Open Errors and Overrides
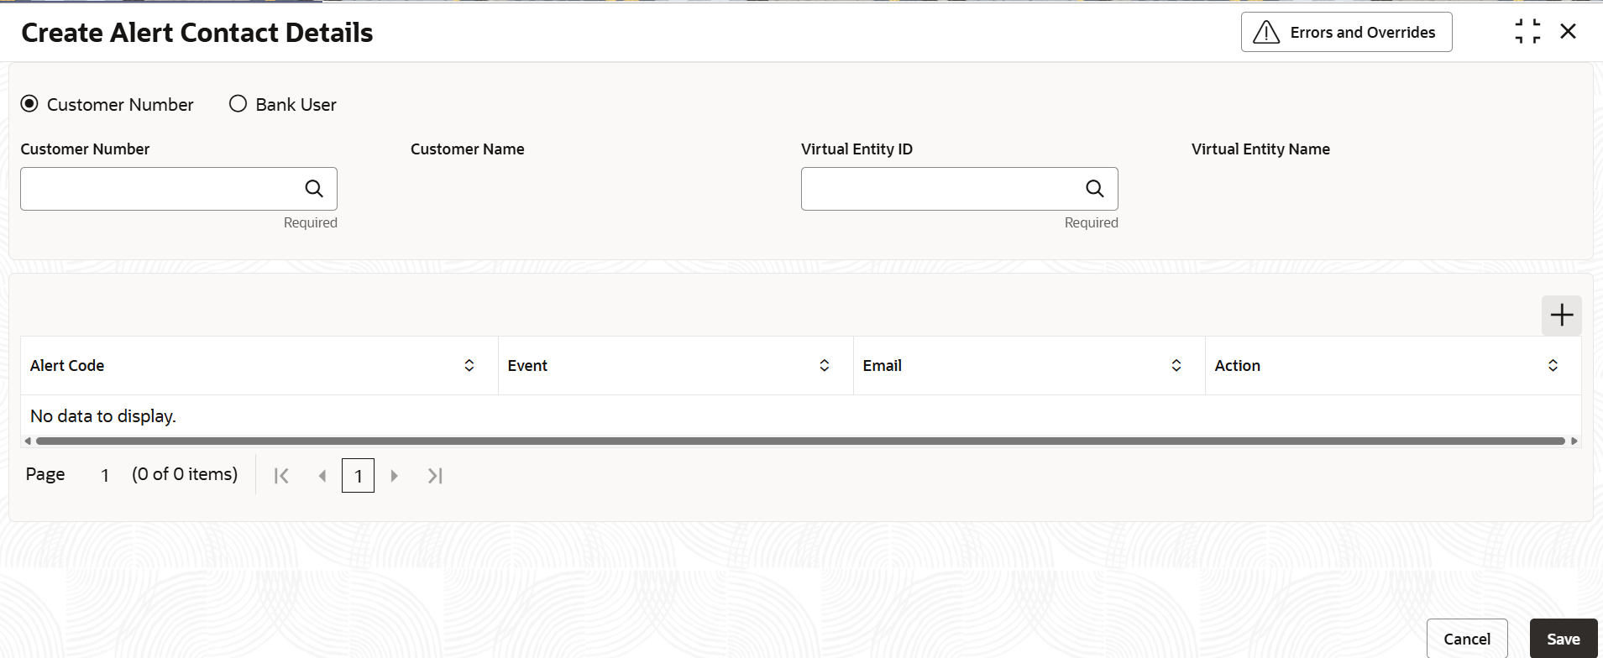The width and height of the screenshot is (1603, 658). pos(1346,32)
